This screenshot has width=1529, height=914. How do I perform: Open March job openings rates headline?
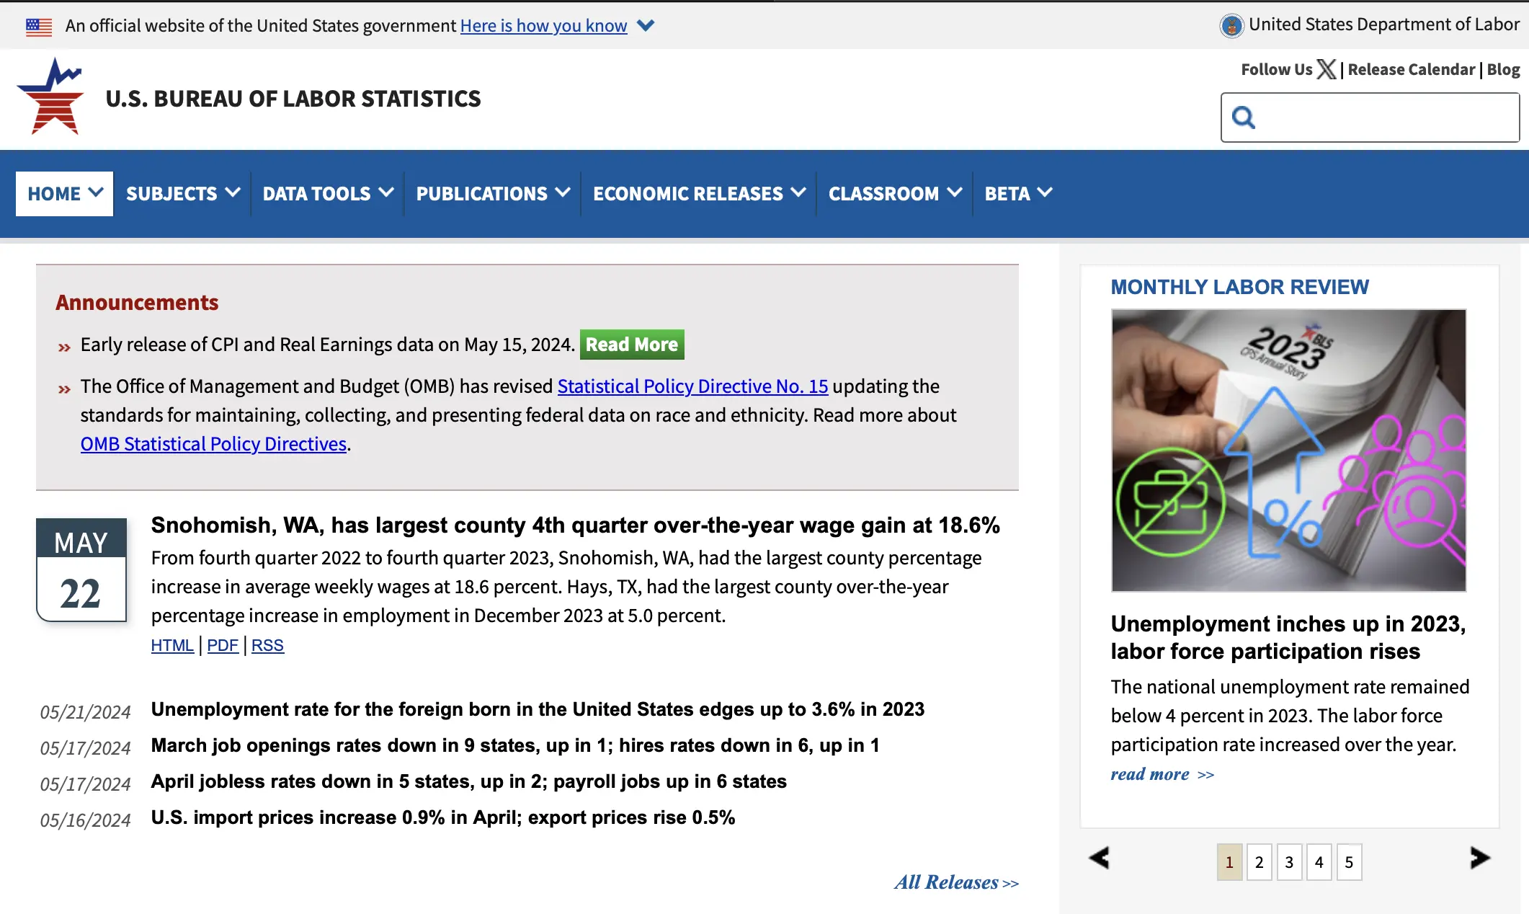point(515,745)
